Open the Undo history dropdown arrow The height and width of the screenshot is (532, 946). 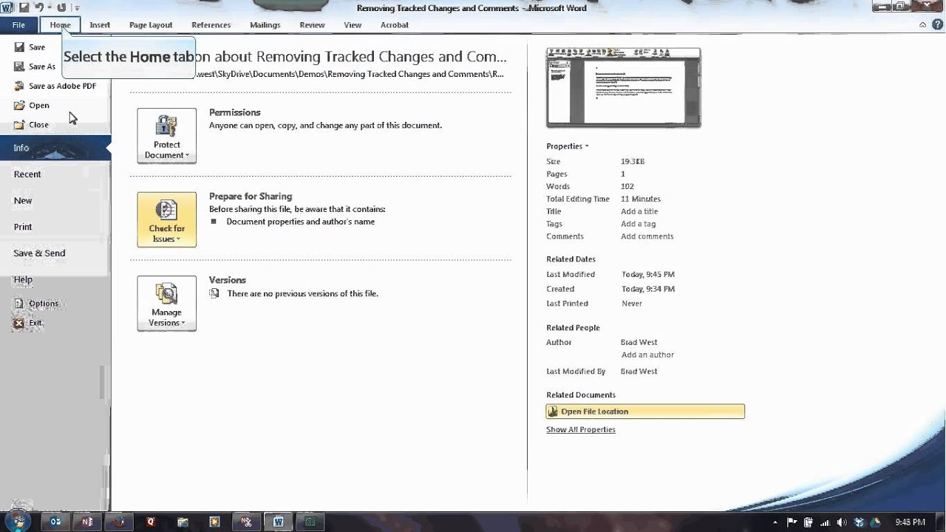click(48, 8)
